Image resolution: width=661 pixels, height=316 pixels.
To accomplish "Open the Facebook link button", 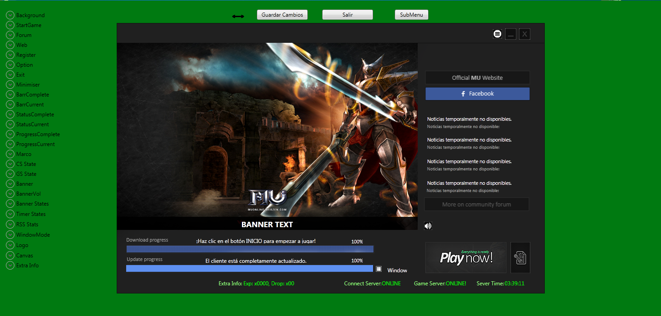I will (x=478, y=94).
